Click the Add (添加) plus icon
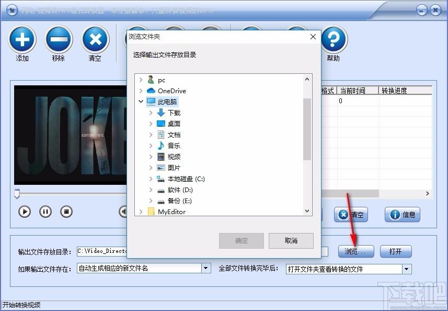 (x=22, y=39)
